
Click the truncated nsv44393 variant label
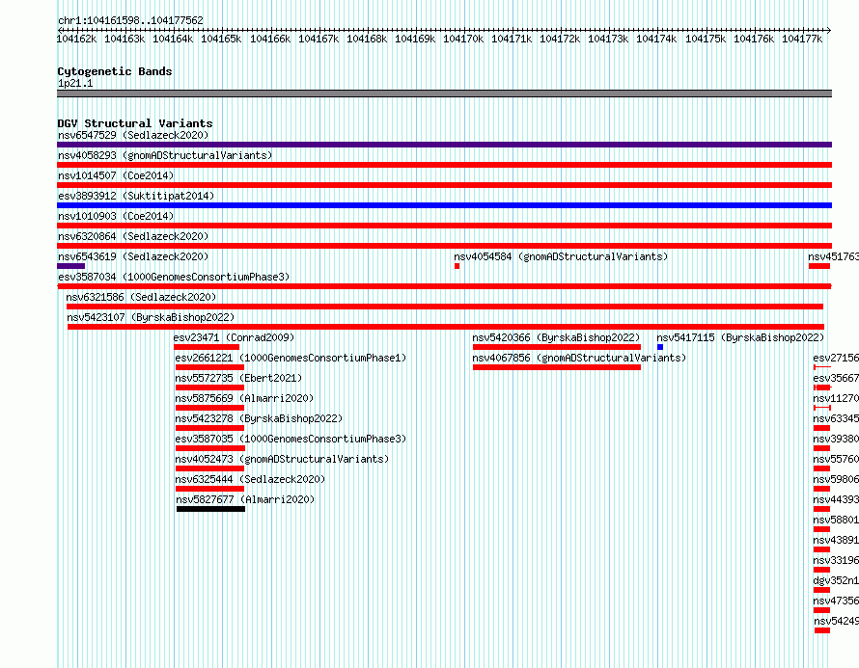coord(836,499)
